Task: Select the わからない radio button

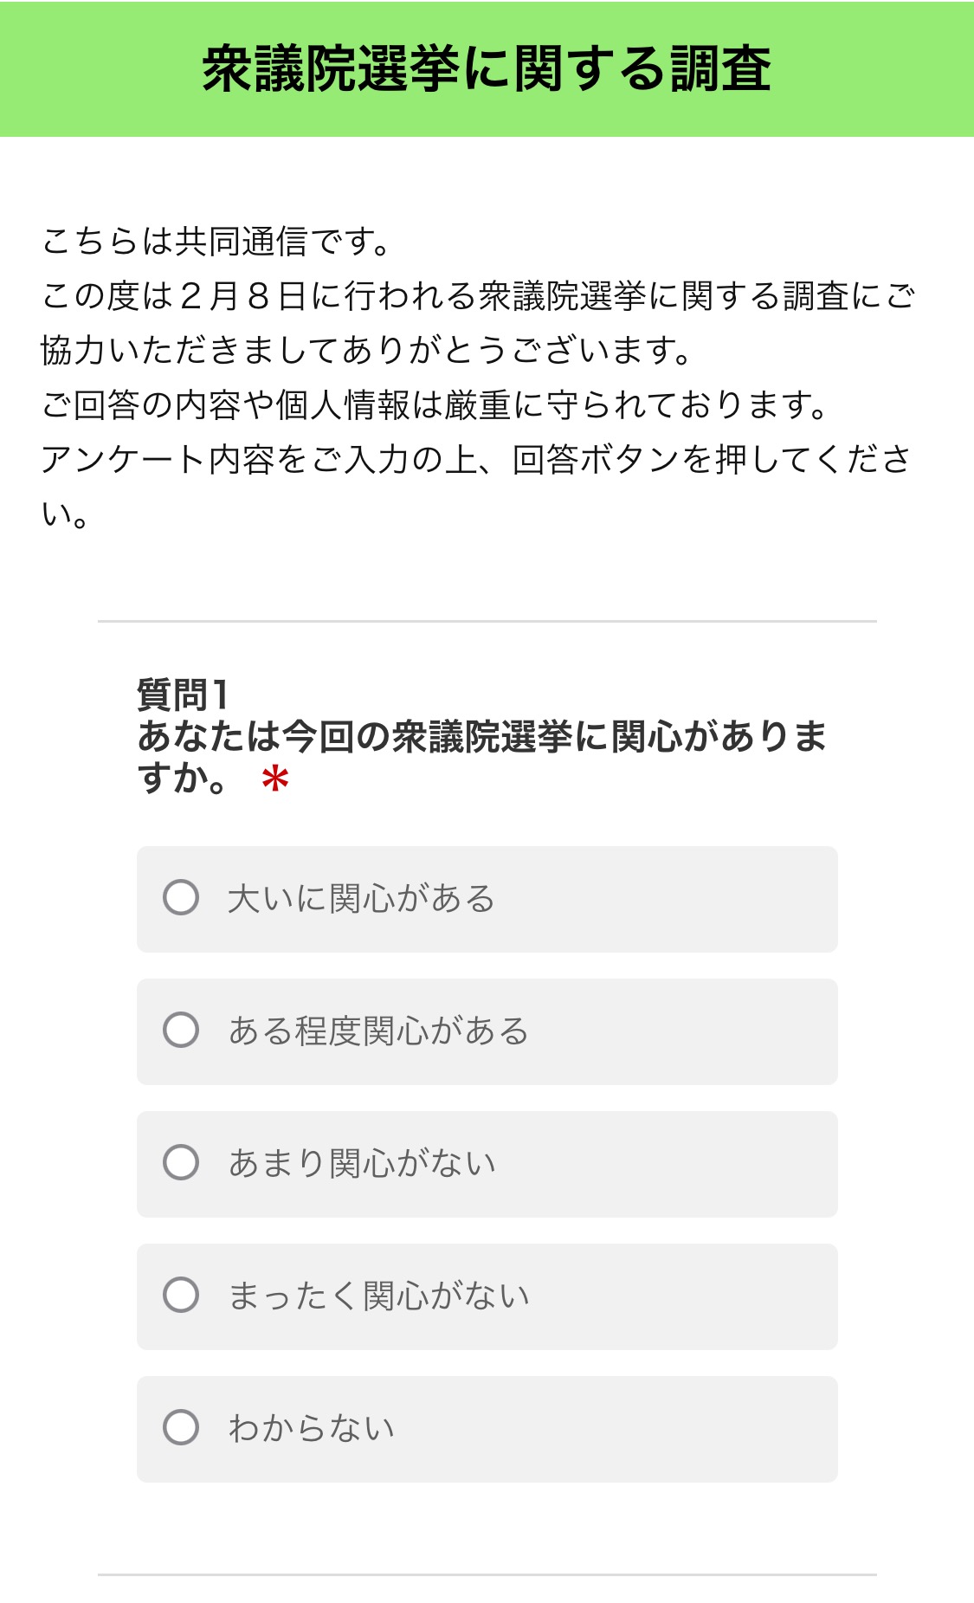Action: 181,1428
